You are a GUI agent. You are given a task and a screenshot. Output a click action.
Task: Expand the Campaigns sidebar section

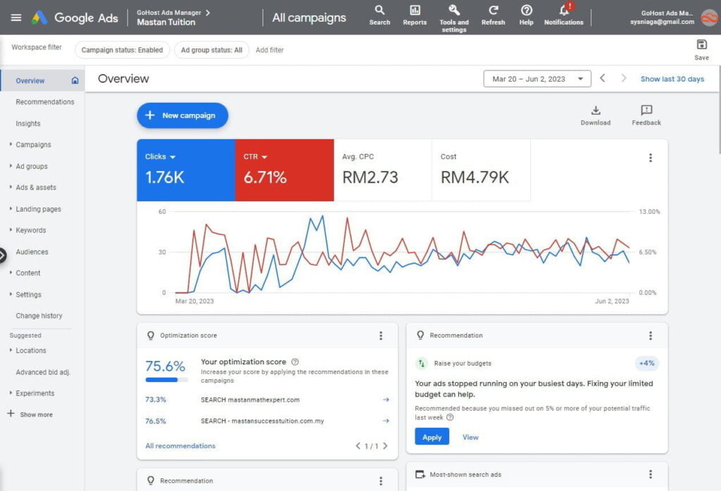coord(33,145)
